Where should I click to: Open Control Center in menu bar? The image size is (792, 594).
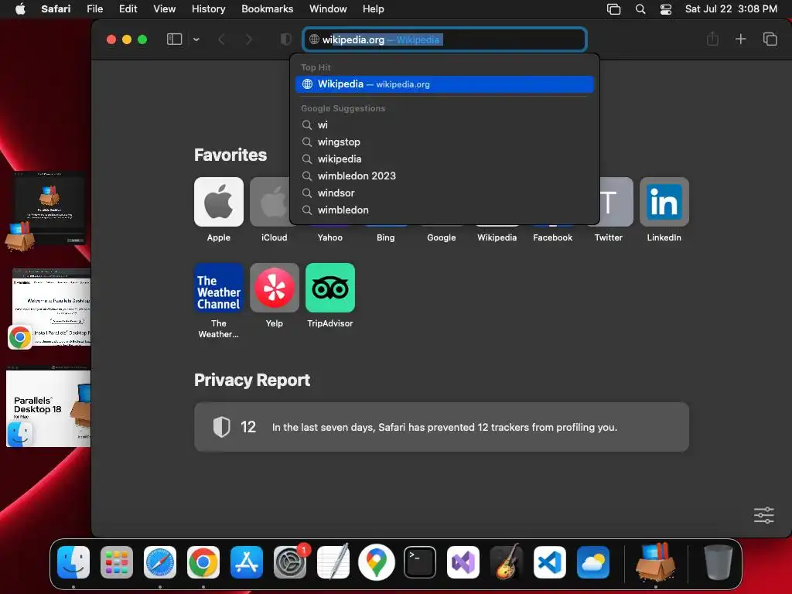click(x=666, y=9)
